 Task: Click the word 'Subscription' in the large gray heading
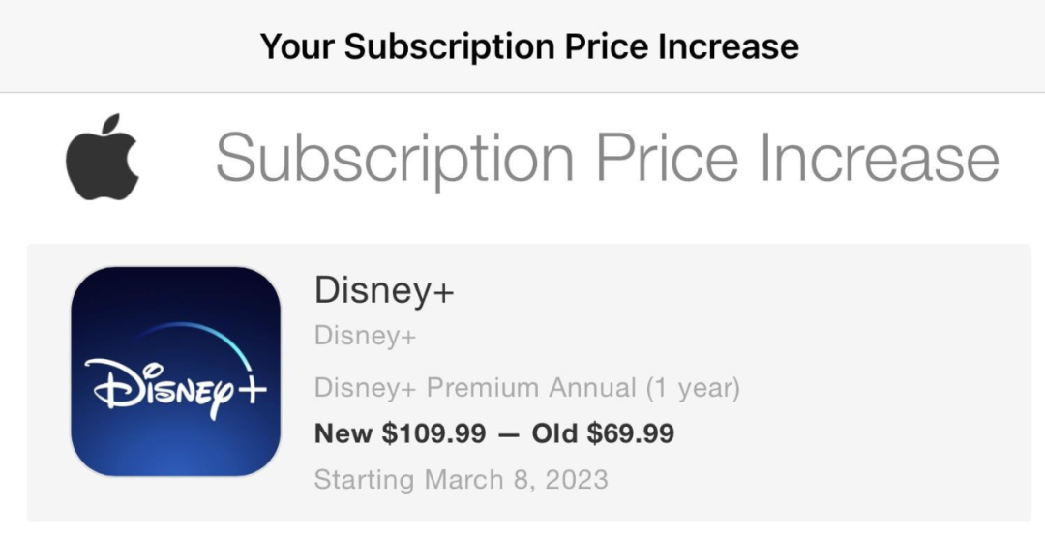click(395, 158)
